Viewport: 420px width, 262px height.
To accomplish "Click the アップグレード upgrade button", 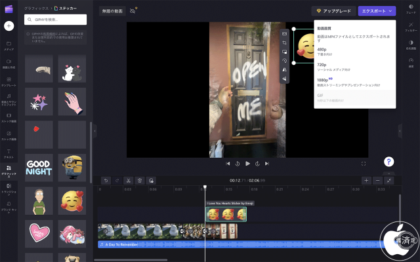I will [x=333, y=11].
